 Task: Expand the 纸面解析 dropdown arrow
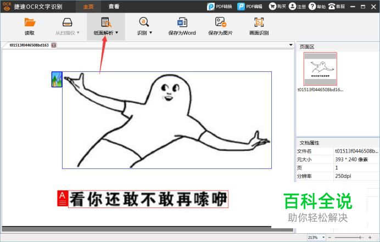(x=117, y=32)
